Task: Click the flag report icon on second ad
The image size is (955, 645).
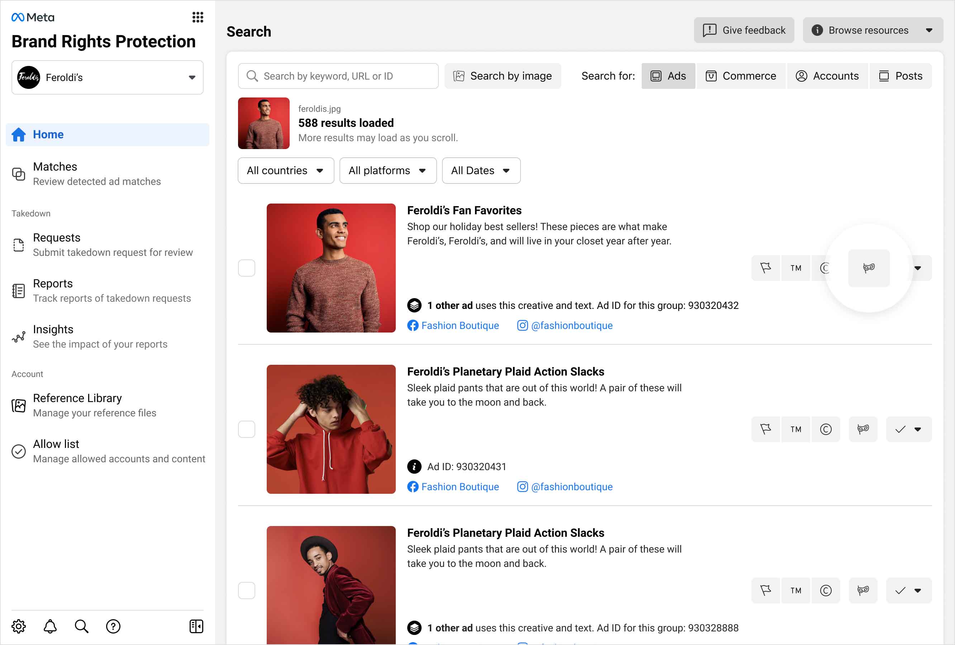Action: coord(765,429)
